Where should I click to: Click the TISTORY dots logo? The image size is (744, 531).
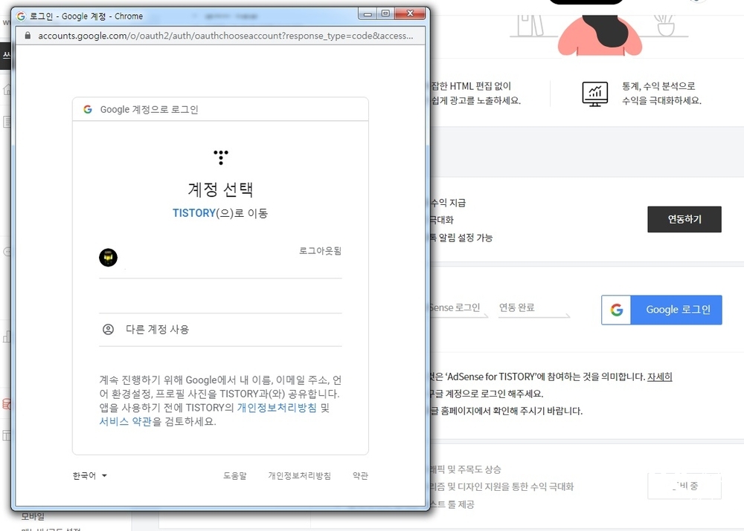[x=221, y=157]
